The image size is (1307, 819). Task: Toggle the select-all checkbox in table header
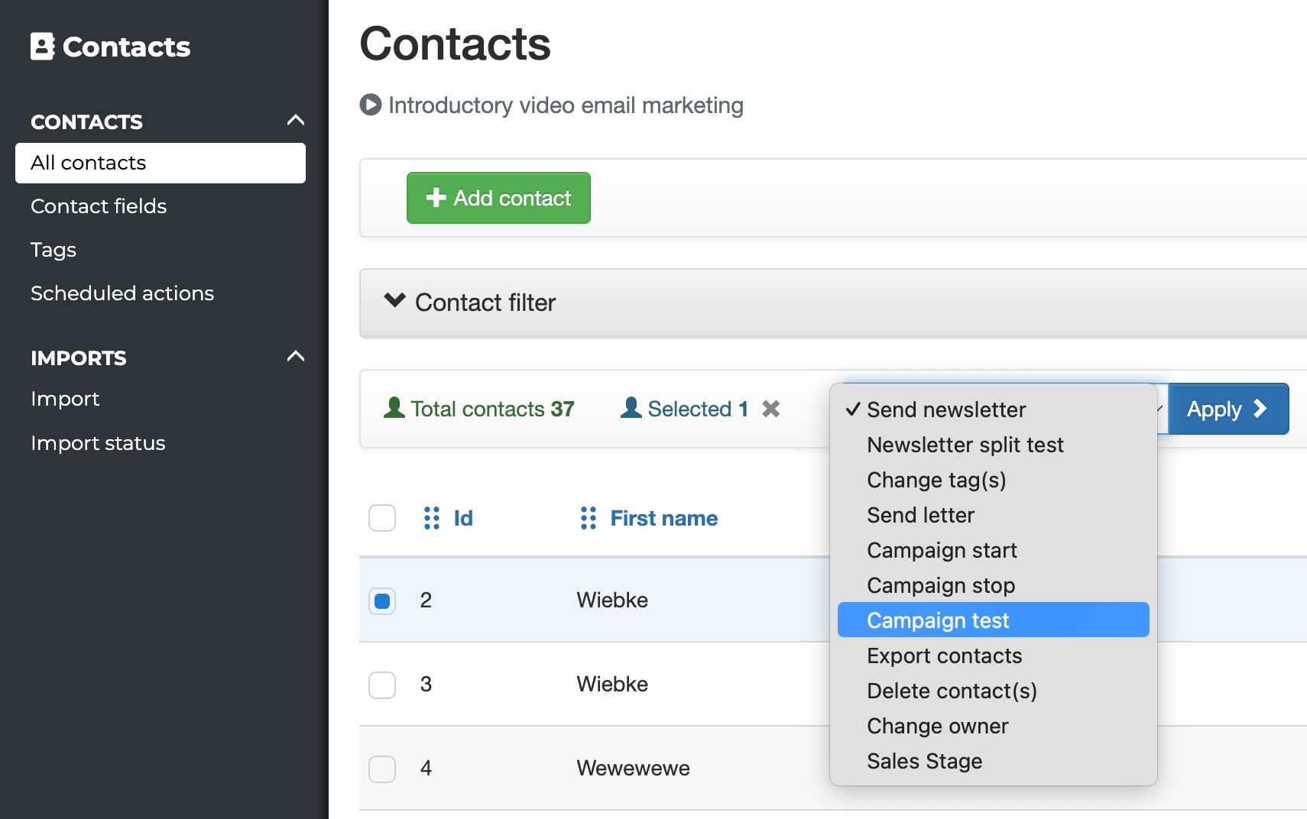[x=382, y=518]
